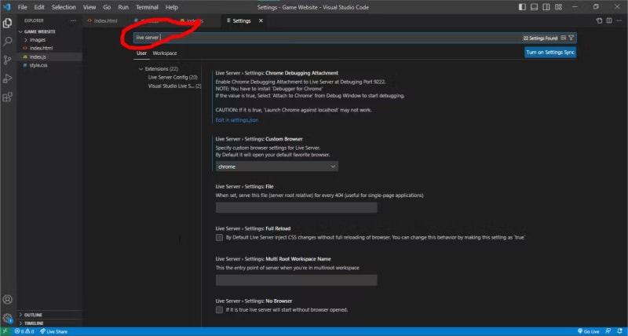Clear the settings search input icon
Viewport: 628px width, 336px height.
point(563,38)
